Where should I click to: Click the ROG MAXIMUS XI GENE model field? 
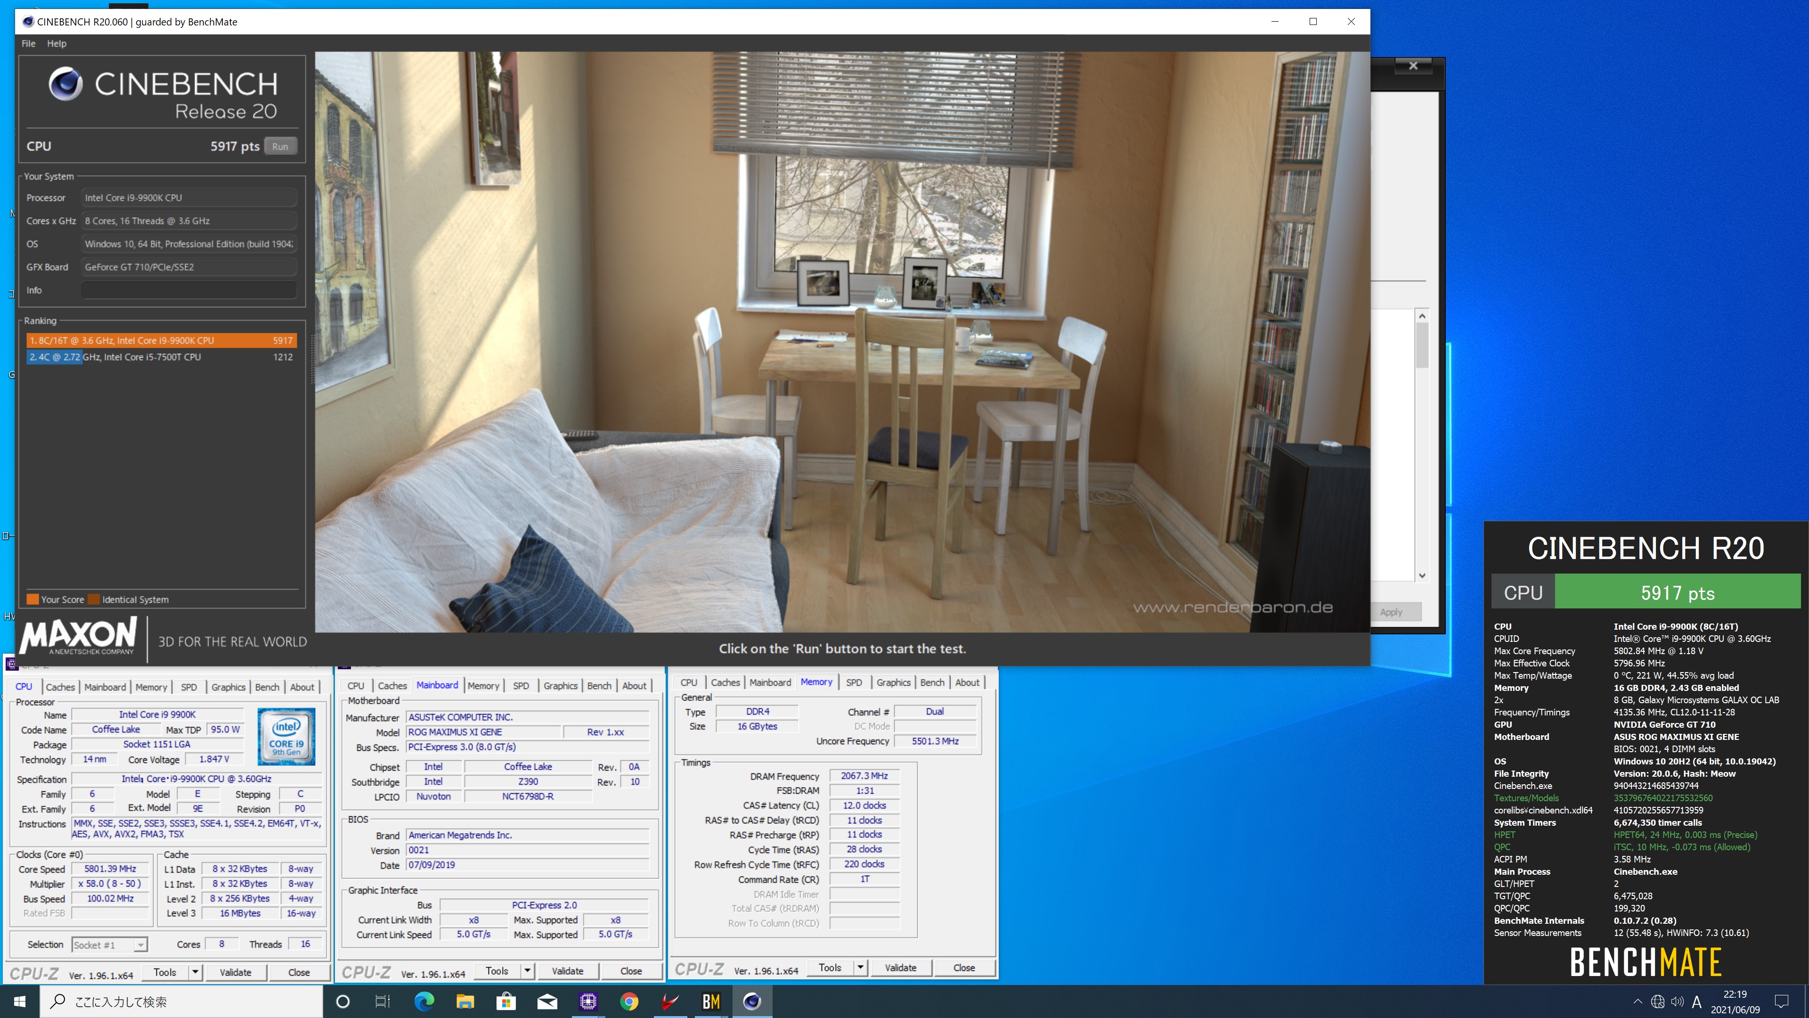(x=484, y=732)
